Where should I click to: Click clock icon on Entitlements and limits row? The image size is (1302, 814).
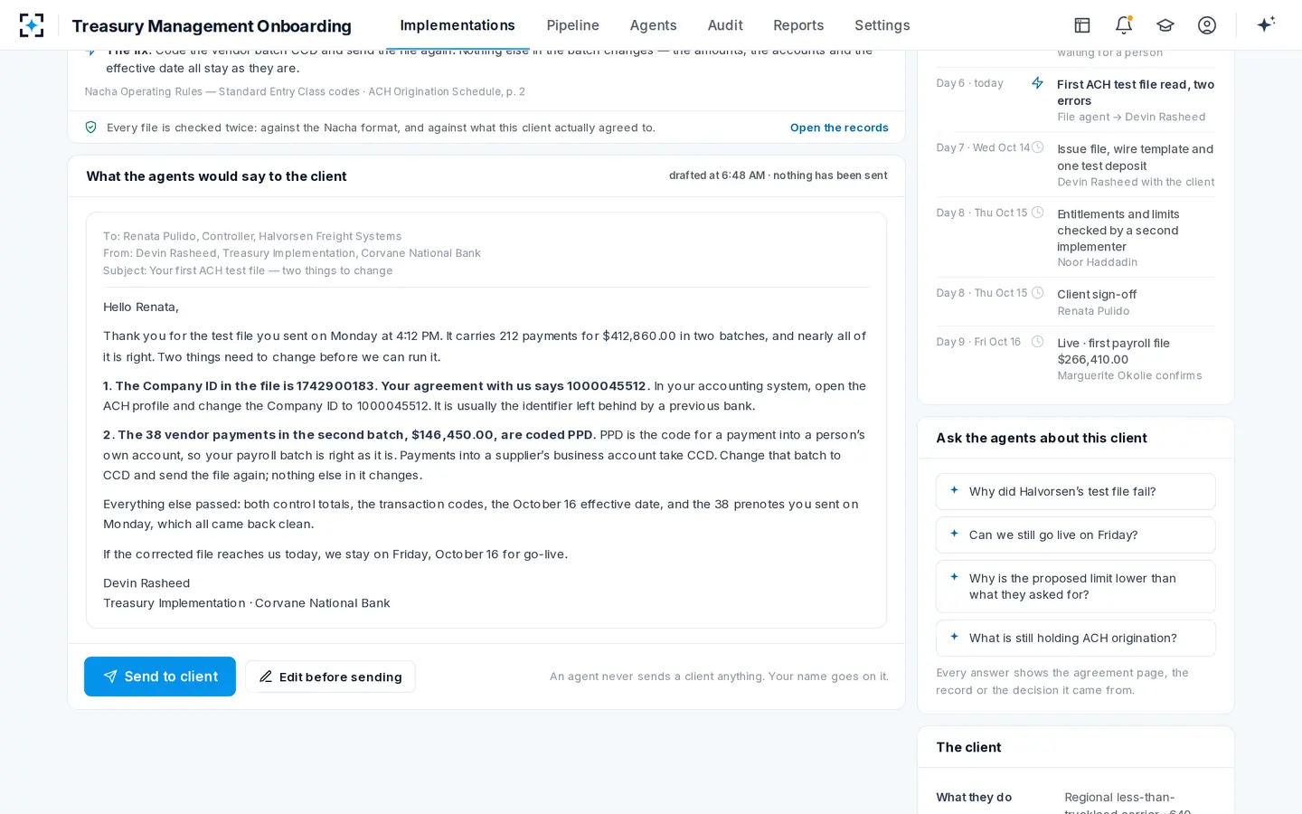click(1038, 213)
